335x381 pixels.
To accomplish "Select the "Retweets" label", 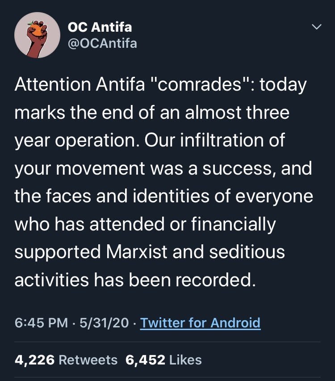I will [x=88, y=360].
